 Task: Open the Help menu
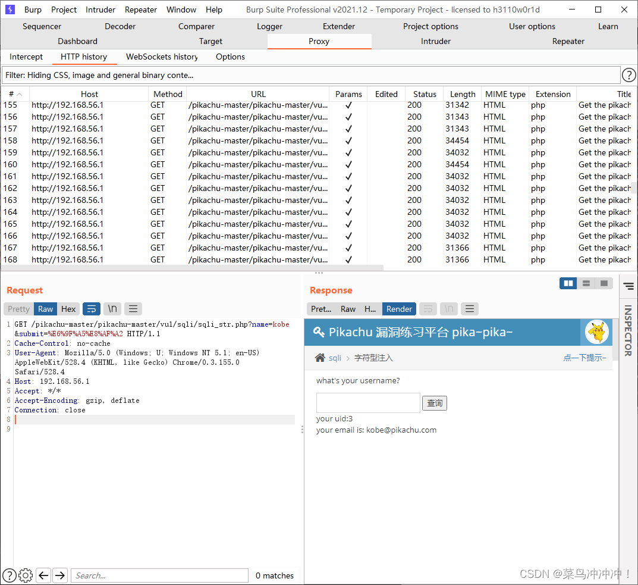(x=214, y=10)
